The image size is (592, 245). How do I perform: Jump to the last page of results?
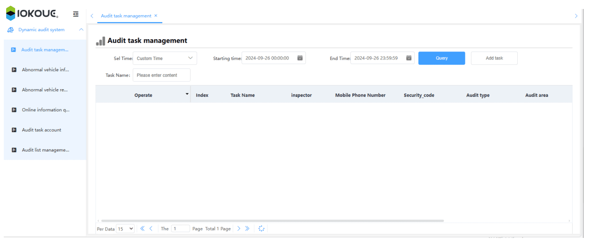pos(247,228)
